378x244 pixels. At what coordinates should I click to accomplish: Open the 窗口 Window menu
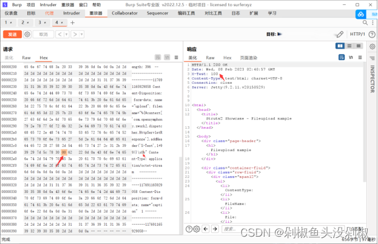point(83,5)
